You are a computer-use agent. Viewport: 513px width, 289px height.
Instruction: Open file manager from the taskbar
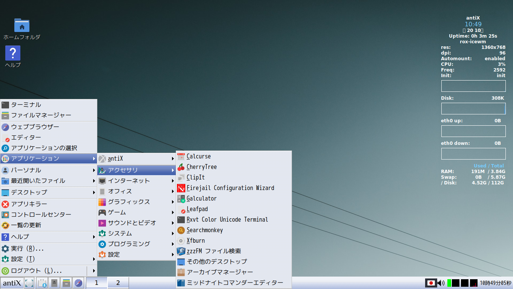point(66,283)
